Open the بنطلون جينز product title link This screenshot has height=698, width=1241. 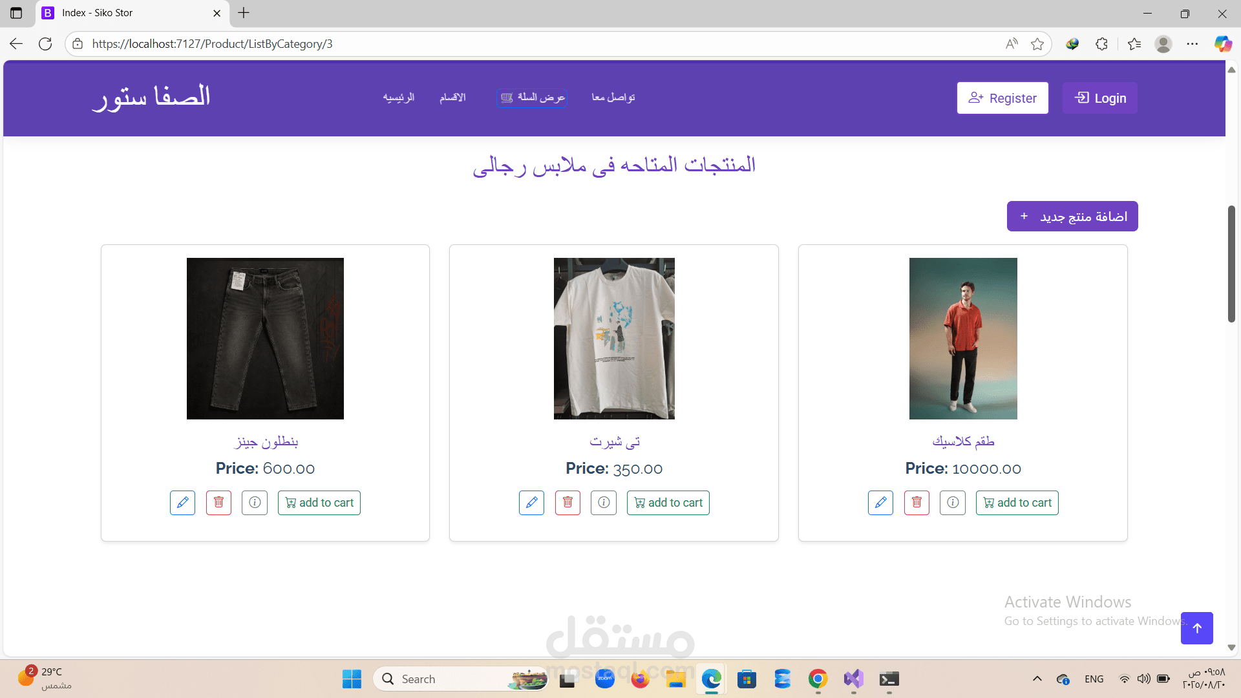pyautogui.click(x=266, y=442)
